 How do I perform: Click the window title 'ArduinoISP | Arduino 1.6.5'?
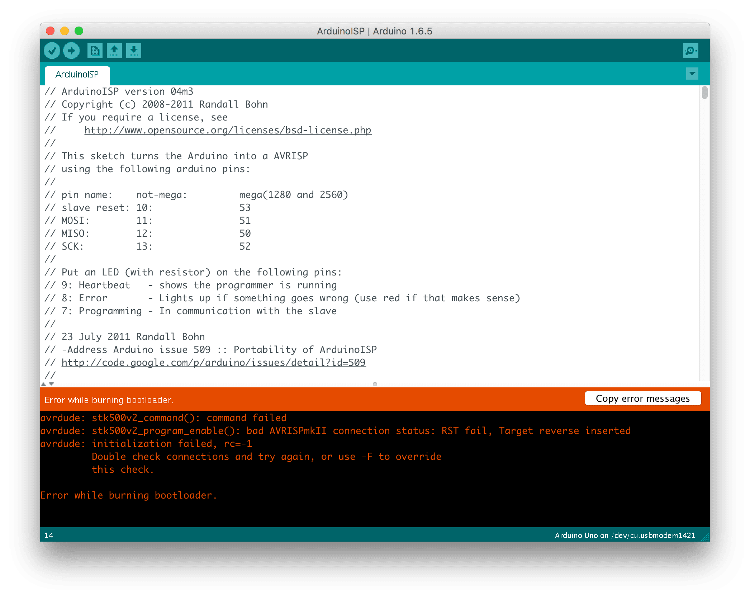375,31
